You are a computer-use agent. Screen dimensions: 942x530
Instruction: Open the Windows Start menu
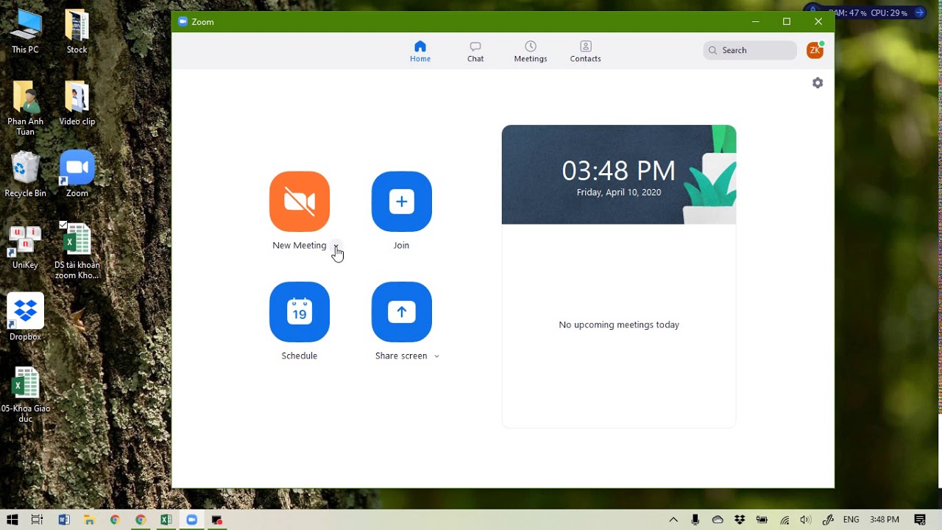pos(13,520)
